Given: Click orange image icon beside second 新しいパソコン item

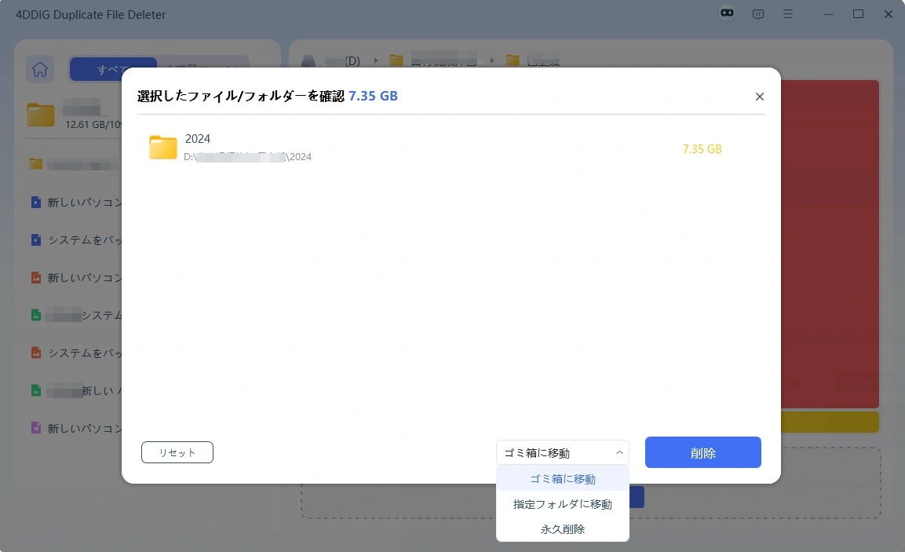Looking at the screenshot, I should 36,278.
